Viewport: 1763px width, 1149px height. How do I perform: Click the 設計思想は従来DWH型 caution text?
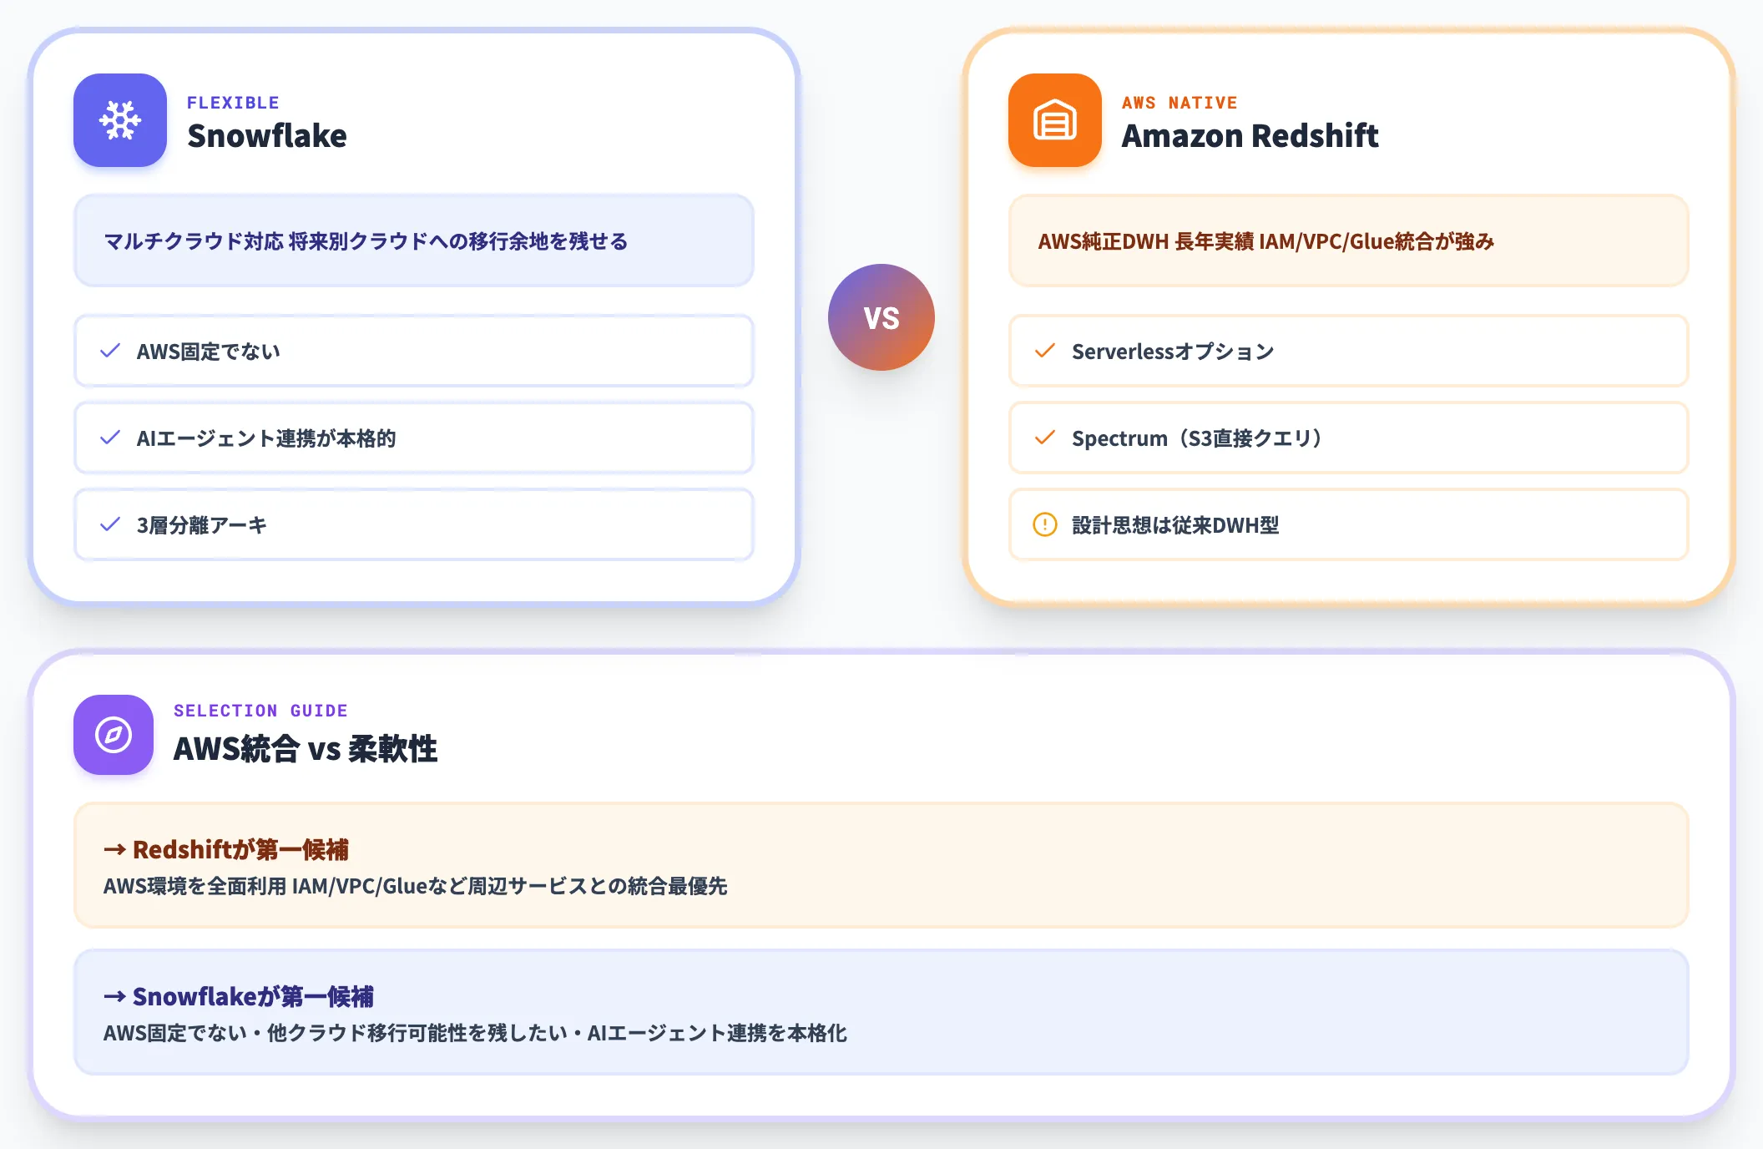[1175, 525]
